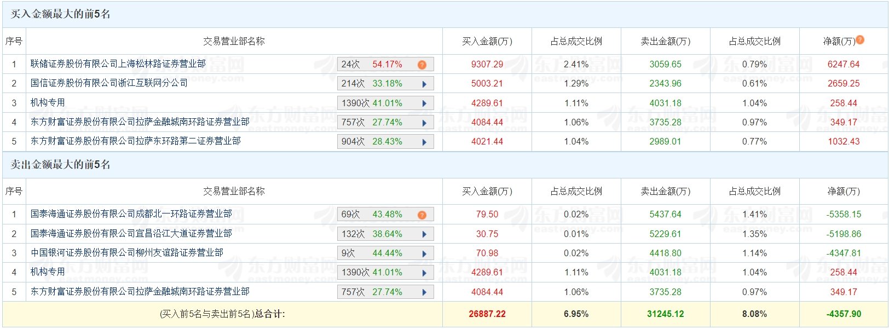The height and width of the screenshot is (329, 889).
Task: Click total ratio 6.95%
Action: [x=576, y=314]
